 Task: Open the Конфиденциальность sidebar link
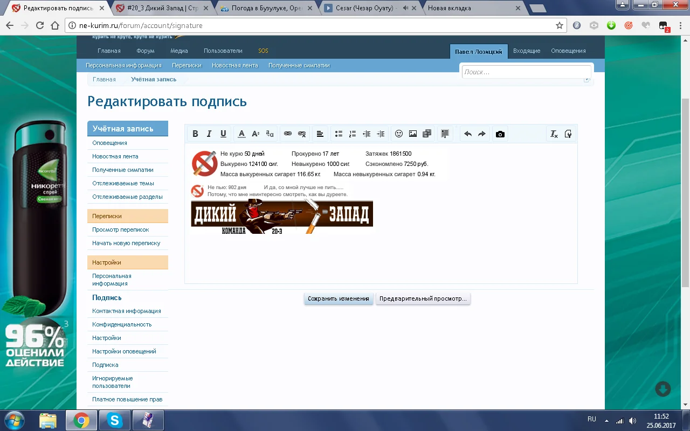[122, 324]
